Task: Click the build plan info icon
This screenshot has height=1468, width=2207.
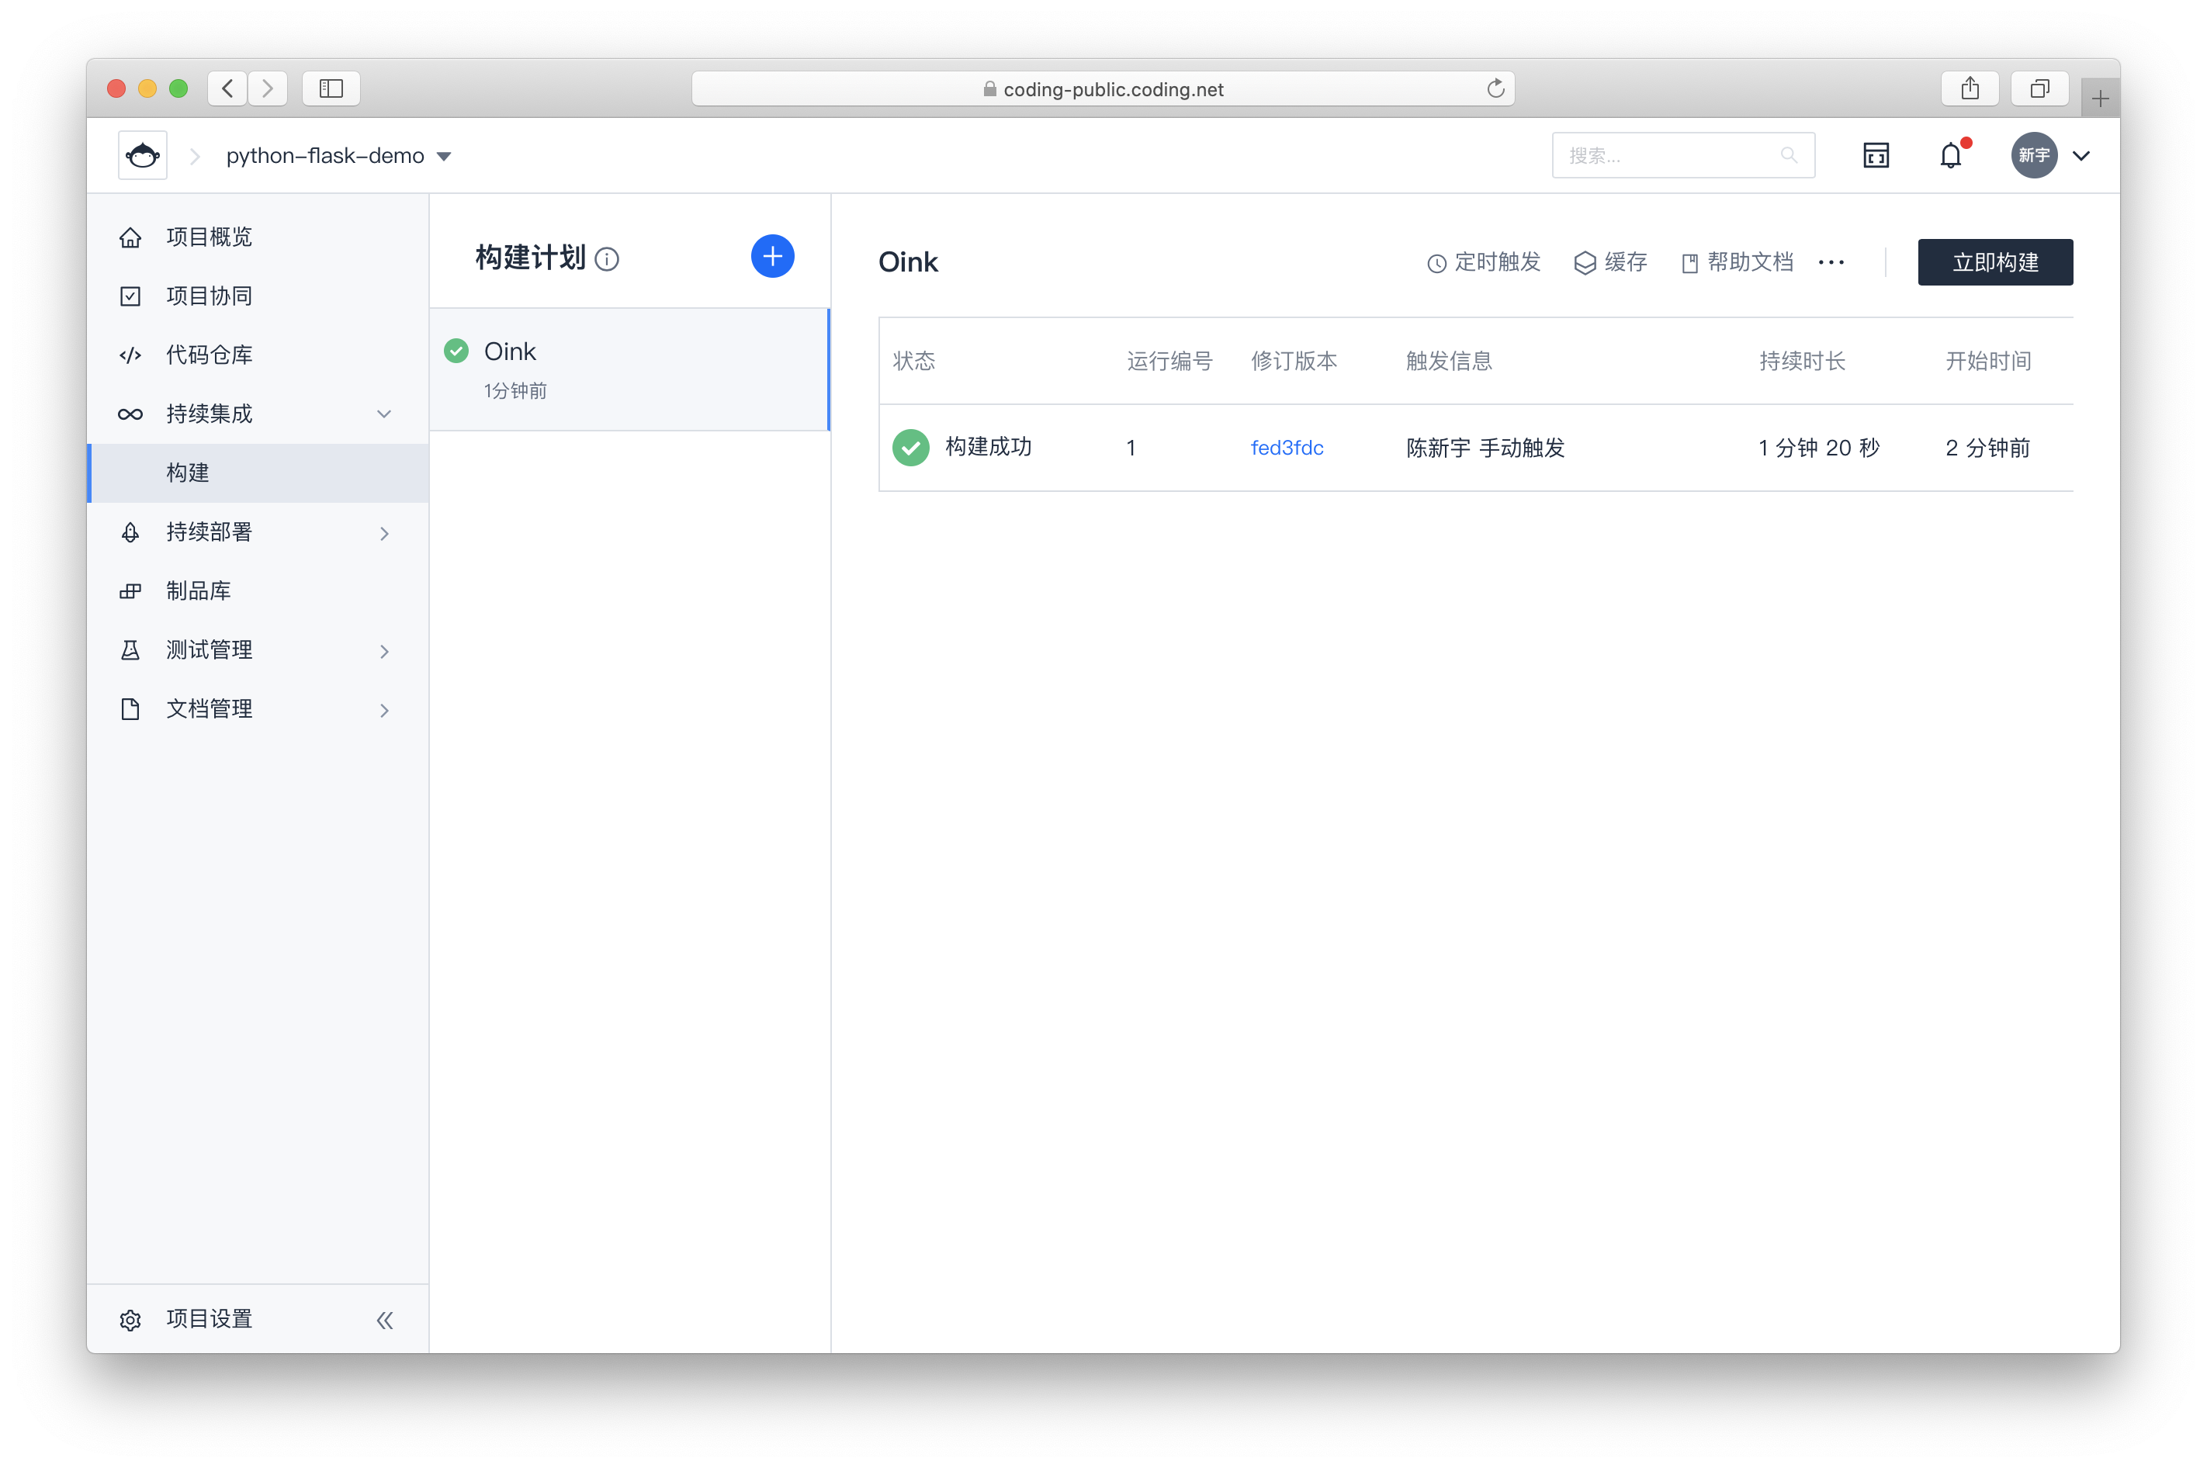Action: point(607,259)
